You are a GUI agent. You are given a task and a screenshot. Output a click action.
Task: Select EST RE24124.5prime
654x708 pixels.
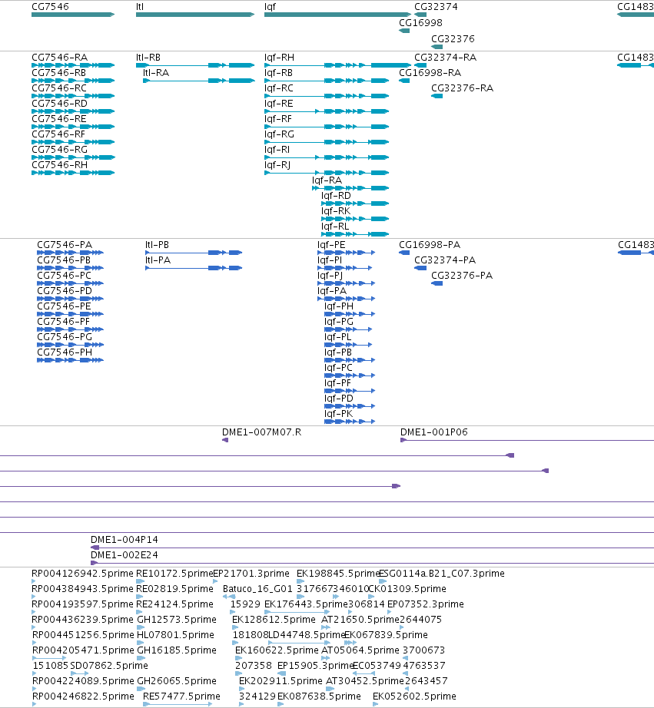[174, 604]
